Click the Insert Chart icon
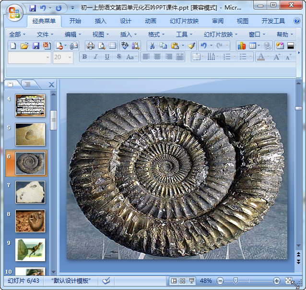The image size is (306, 290). click(241, 46)
